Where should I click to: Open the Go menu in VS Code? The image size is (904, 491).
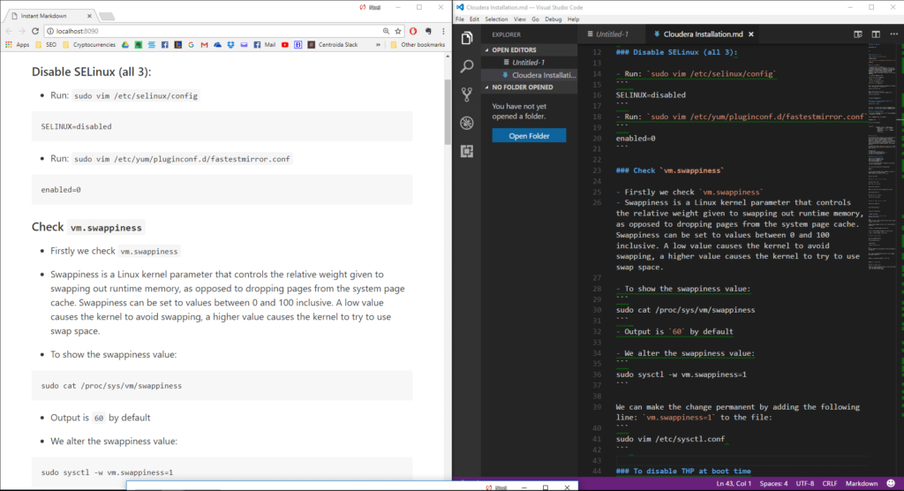(x=535, y=19)
